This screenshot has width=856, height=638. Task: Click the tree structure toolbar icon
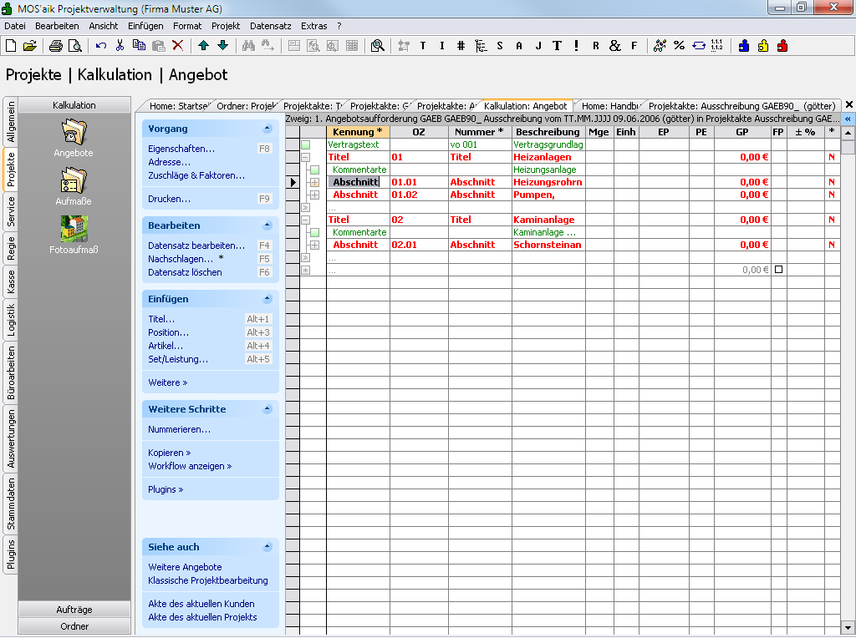pos(481,46)
